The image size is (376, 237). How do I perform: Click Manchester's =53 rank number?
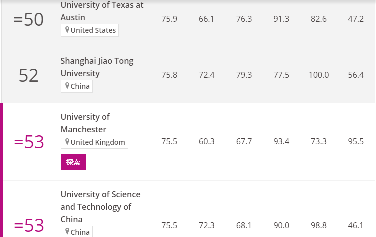(29, 142)
